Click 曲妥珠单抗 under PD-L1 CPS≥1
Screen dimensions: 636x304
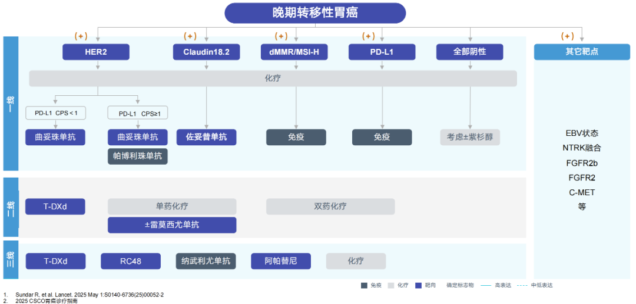(x=138, y=138)
